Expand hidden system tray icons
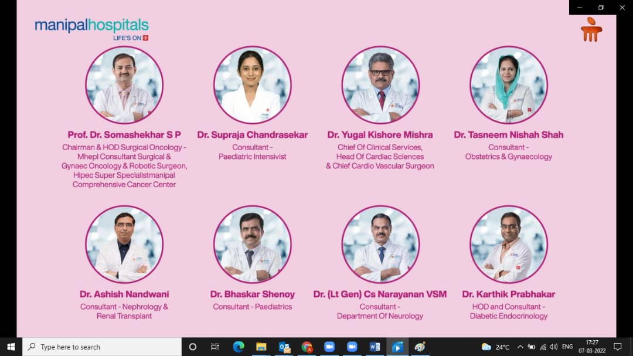The image size is (633, 356). tap(520, 347)
